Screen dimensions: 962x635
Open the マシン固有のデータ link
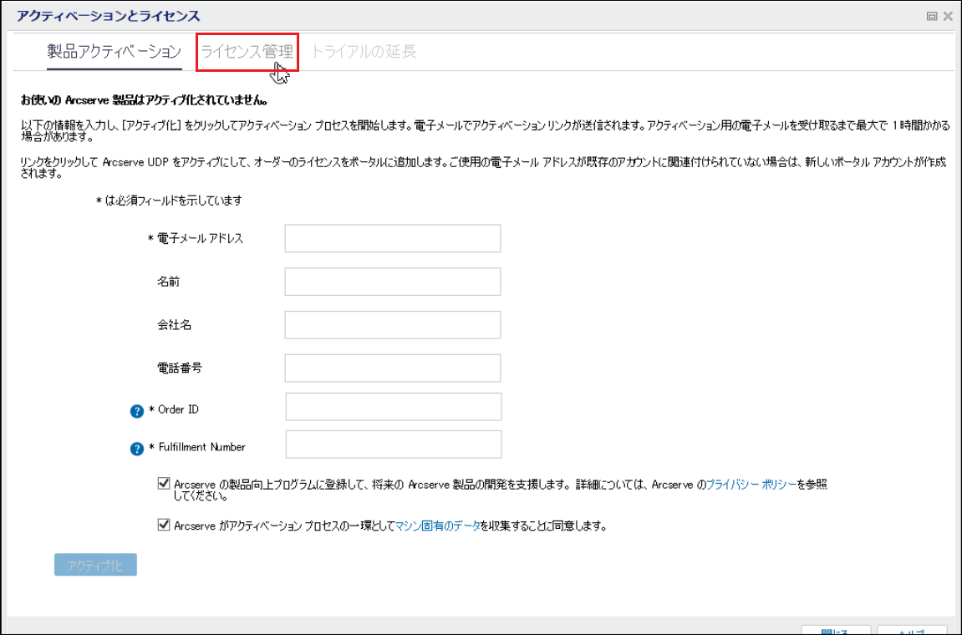point(437,526)
